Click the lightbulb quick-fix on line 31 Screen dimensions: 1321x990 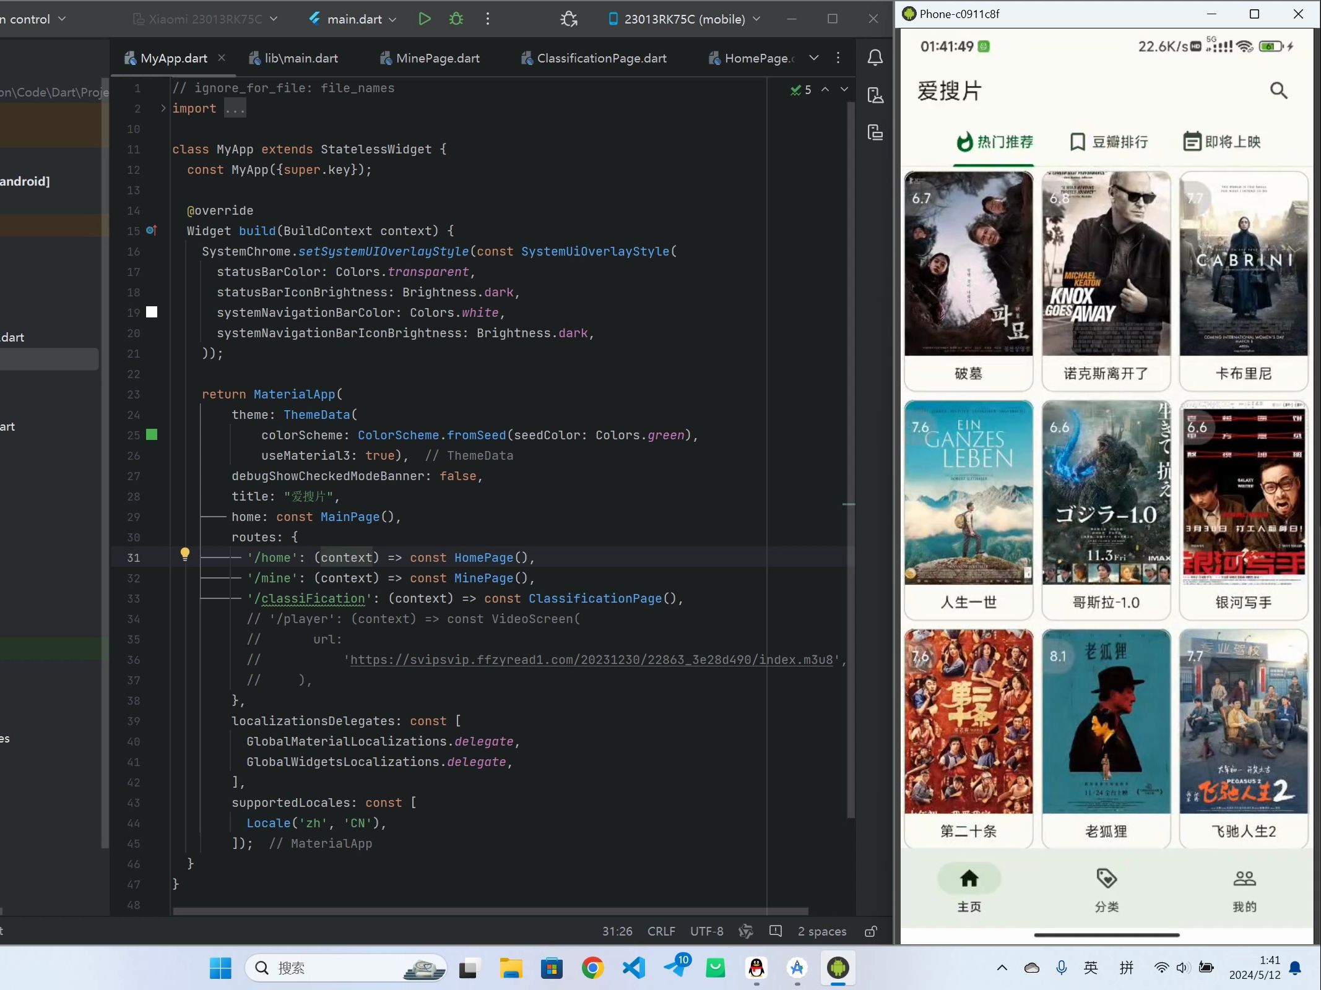pos(184,554)
